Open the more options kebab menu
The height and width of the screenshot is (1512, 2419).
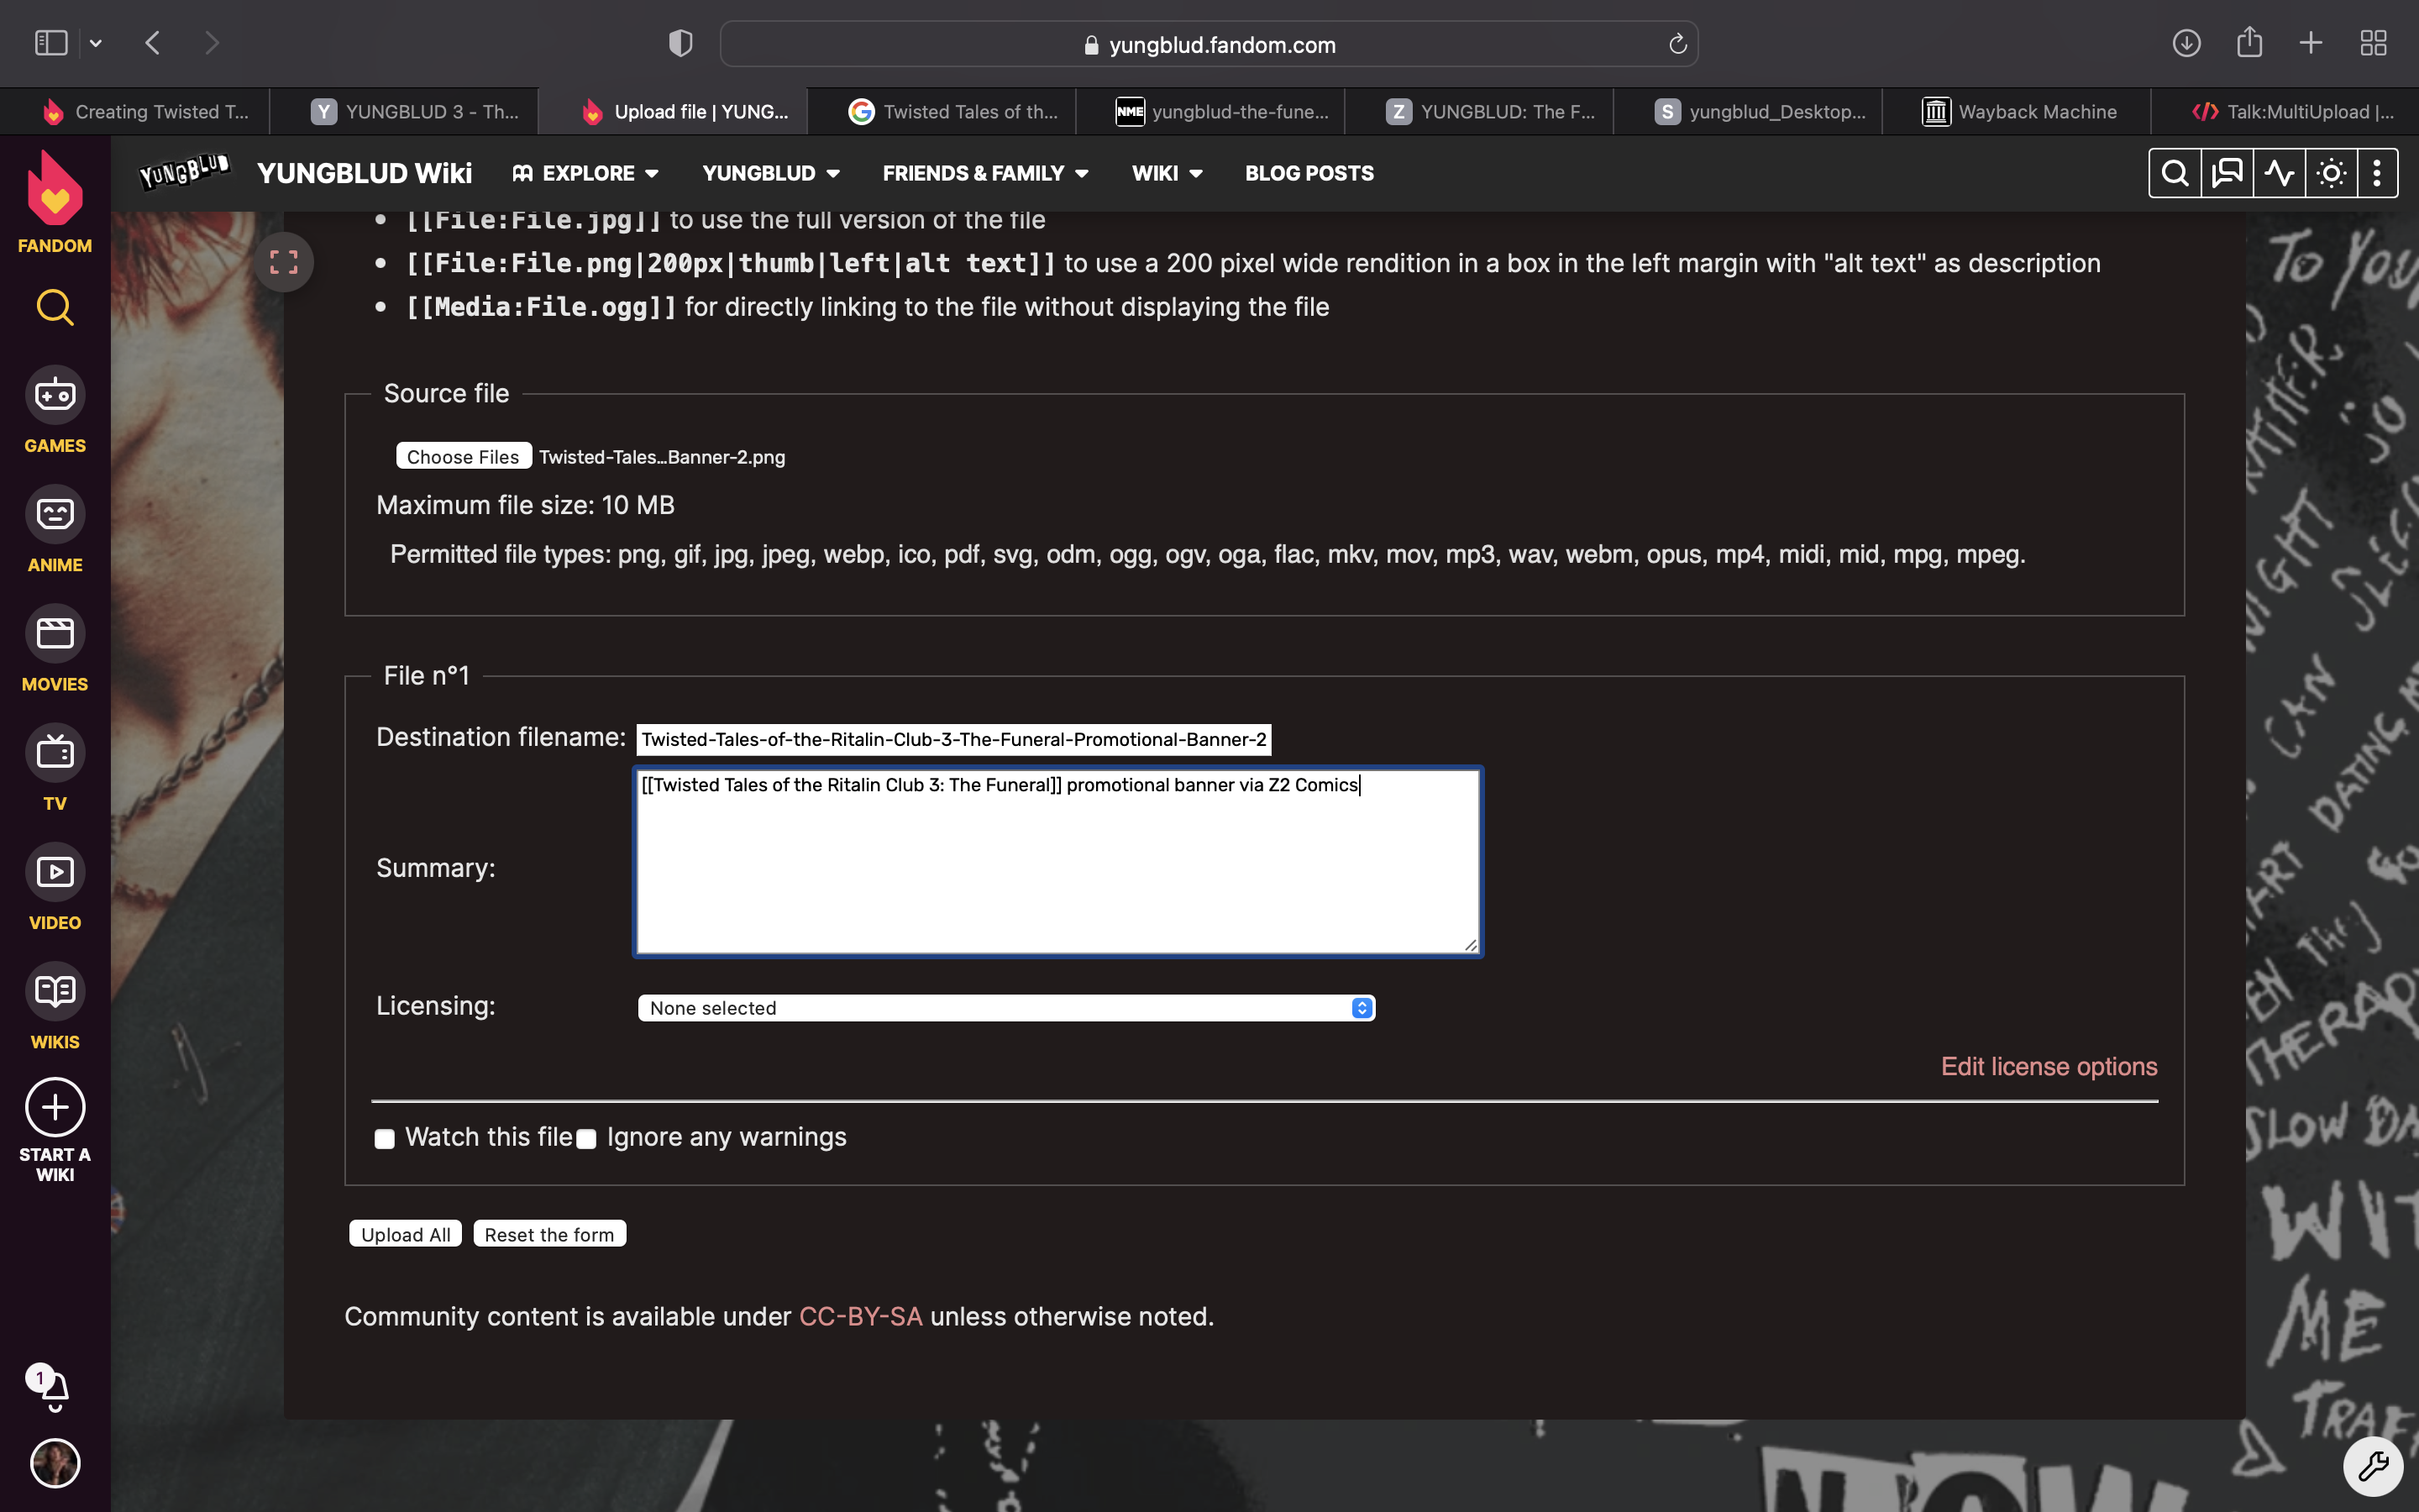tap(2377, 173)
